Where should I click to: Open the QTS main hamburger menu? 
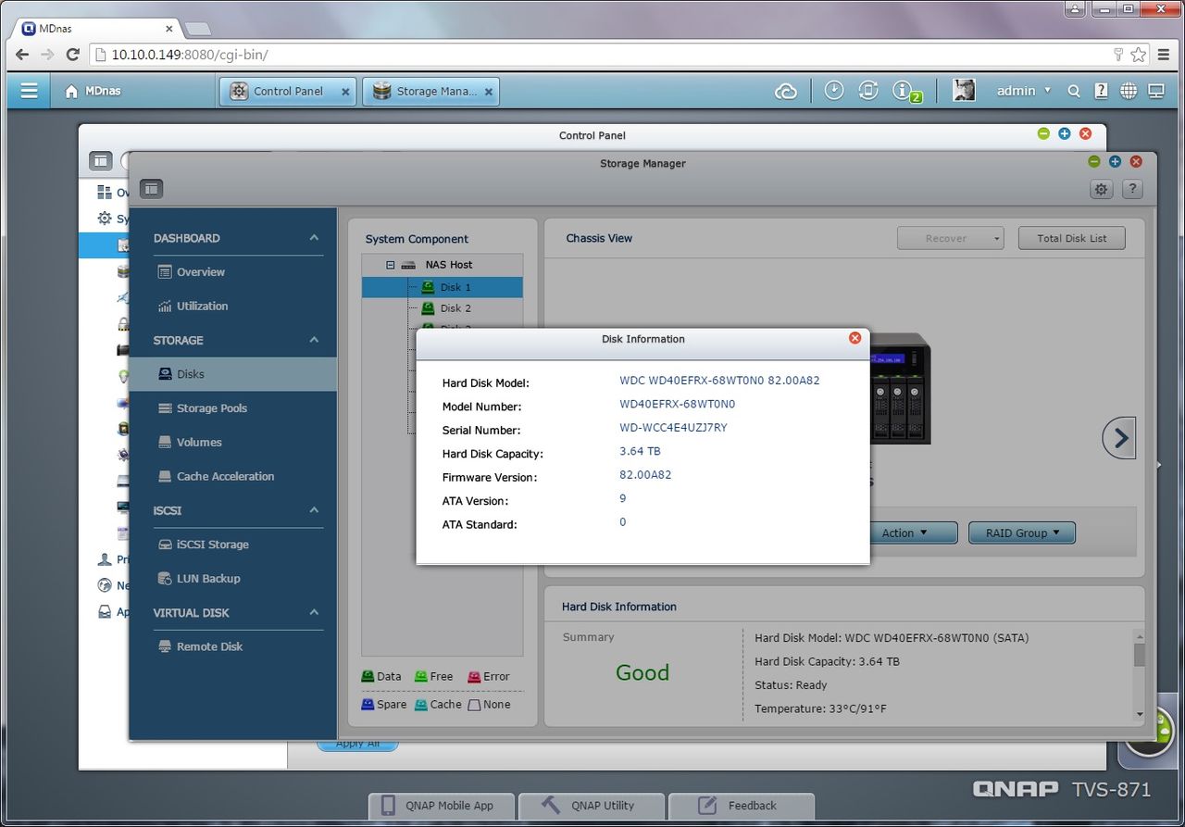[x=29, y=91]
